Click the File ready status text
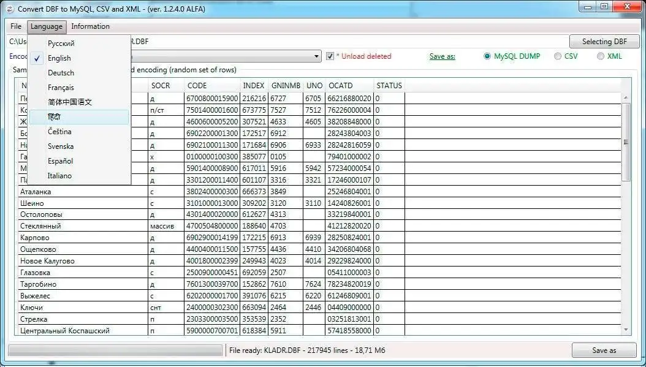 [x=307, y=350]
